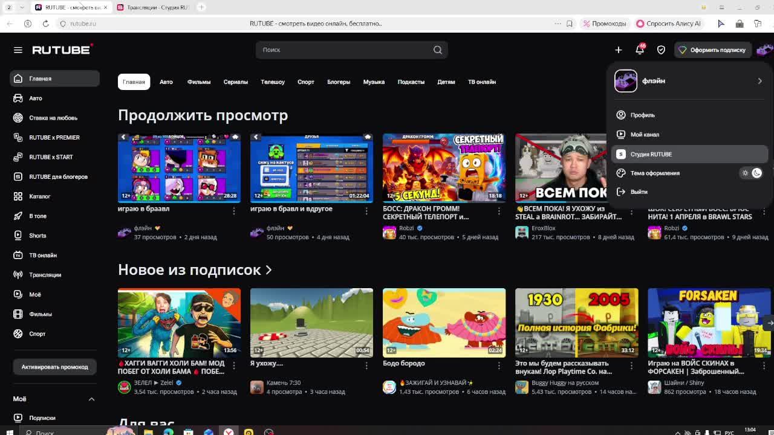The image size is (774, 435).
Task: Open Профиль from account menu
Action: tap(689, 115)
